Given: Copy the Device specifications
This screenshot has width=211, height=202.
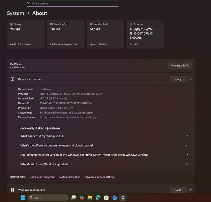Looking at the screenshot, I should tap(178, 79).
